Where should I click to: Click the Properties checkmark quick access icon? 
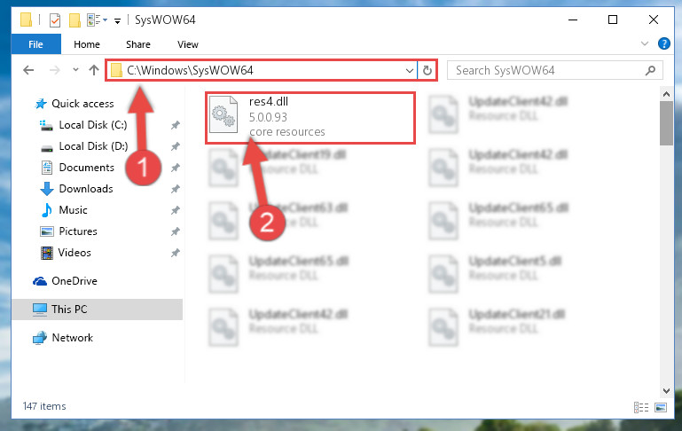pyautogui.click(x=55, y=20)
